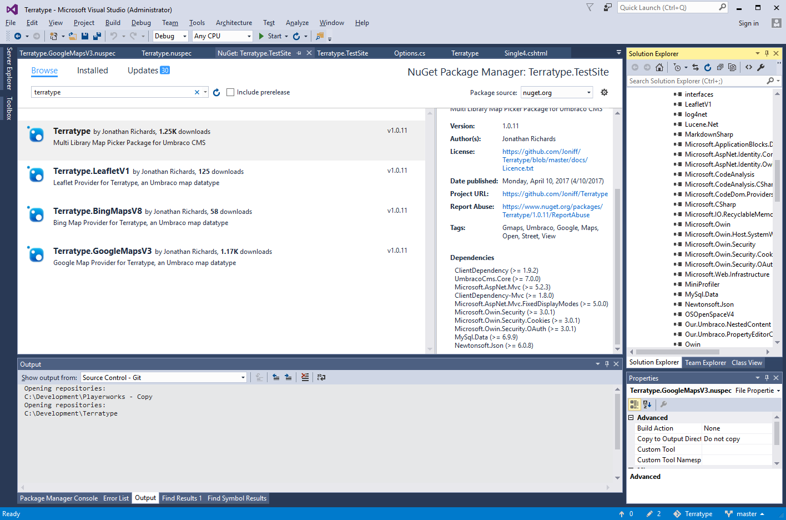The image size is (786, 520).
Task: Refresh the Solution Explorer tree
Action: click(x=708, y=67)
